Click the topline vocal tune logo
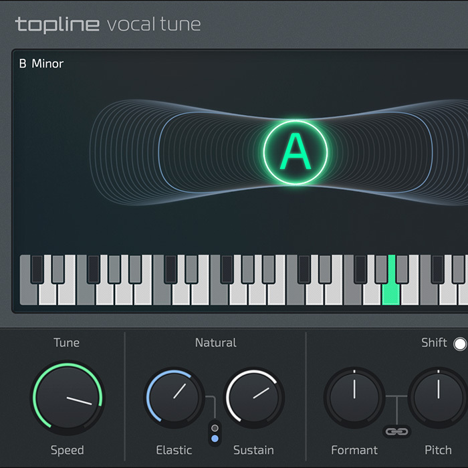Viewport: 468px width, 468px height. (x=108, y=24)
